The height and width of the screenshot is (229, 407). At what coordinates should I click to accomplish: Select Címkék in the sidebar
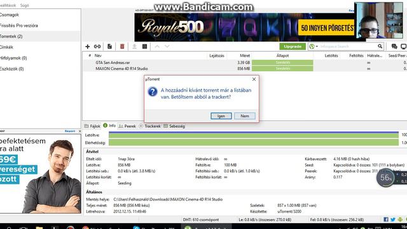point(40,47)
